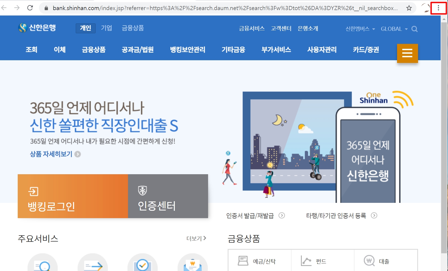Screen dimensions: 448x271
Task: Open the 카드/증권 menu
Action: click(366, 50)
